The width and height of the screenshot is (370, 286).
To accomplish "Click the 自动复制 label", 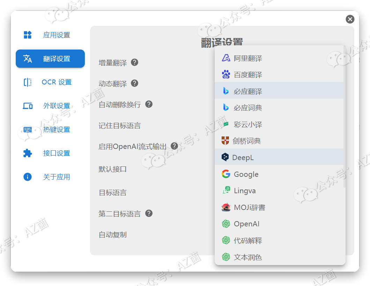I will coord(113,235).
